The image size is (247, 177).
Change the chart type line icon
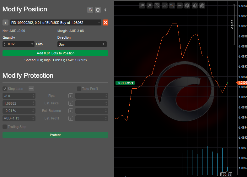pyautogui.click(x=164, y=6)
